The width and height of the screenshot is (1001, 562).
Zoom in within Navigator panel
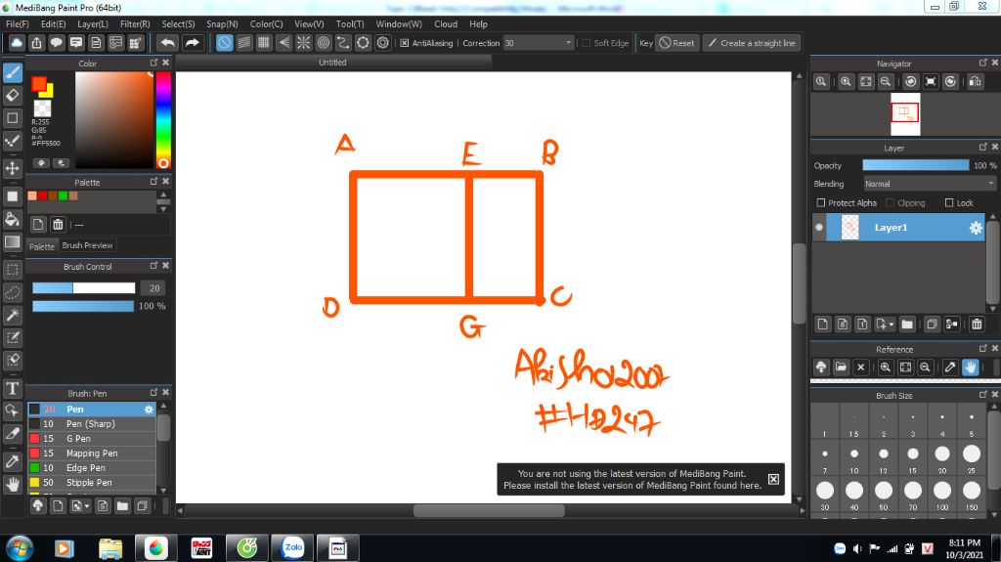[x=846, y=81]
